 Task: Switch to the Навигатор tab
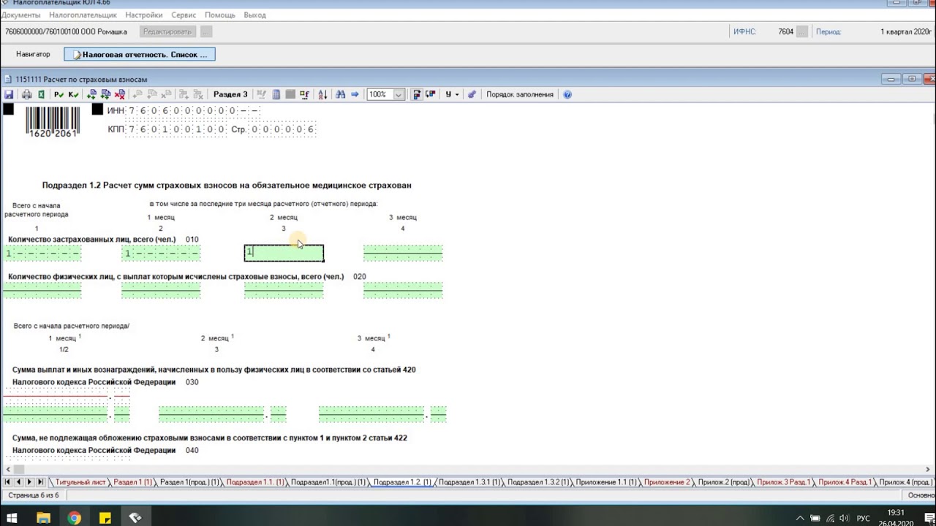33,54
